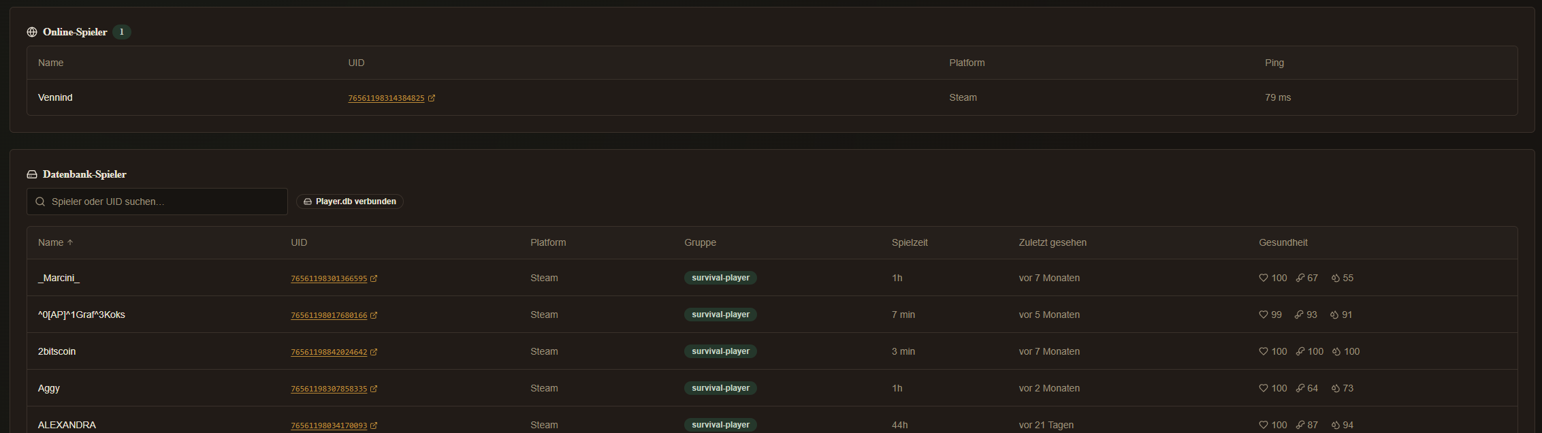1542x433 pixels.
Task: Sort by the Spielzeit column header
Action: tap(910, 242)
